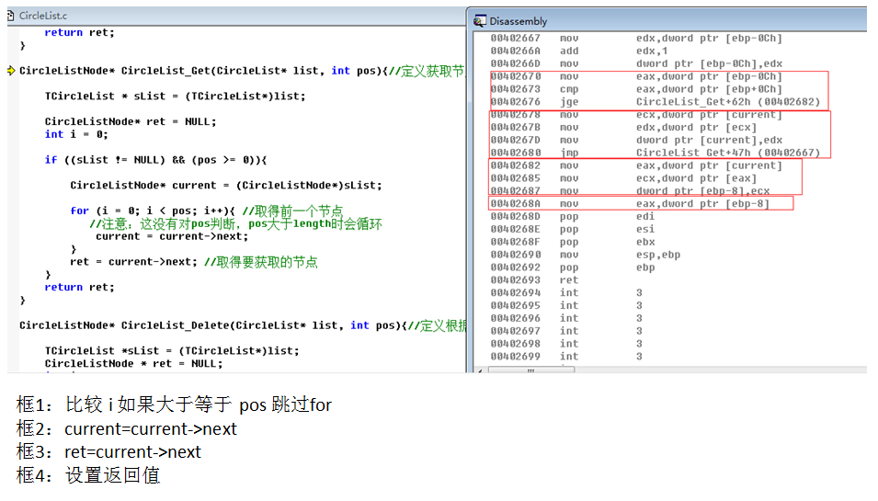
Task: Click disassembly row 0040266A add edx,1
Action: (x=579, y=51)
